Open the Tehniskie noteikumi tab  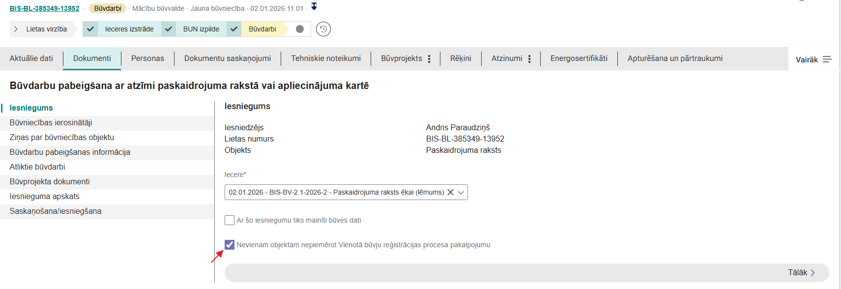(325, 58)
